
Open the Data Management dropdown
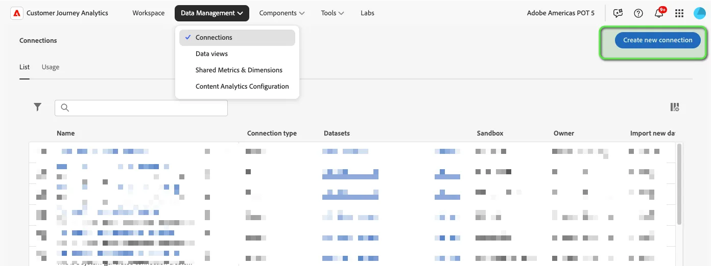(x=212, y=13)
